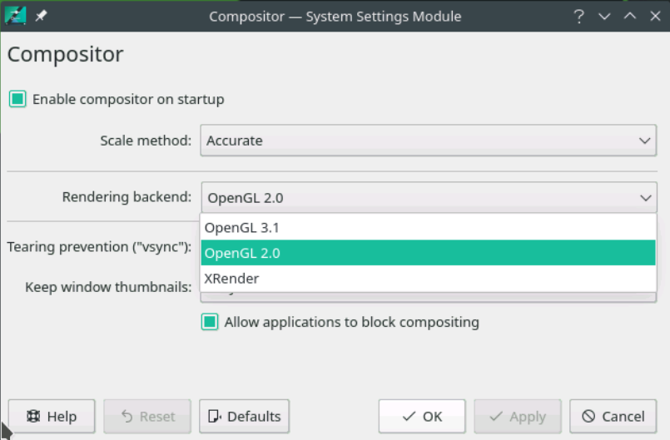670x440 pixels.
Task: Maximize the window using the up chevron
Action: coord(630,17)
